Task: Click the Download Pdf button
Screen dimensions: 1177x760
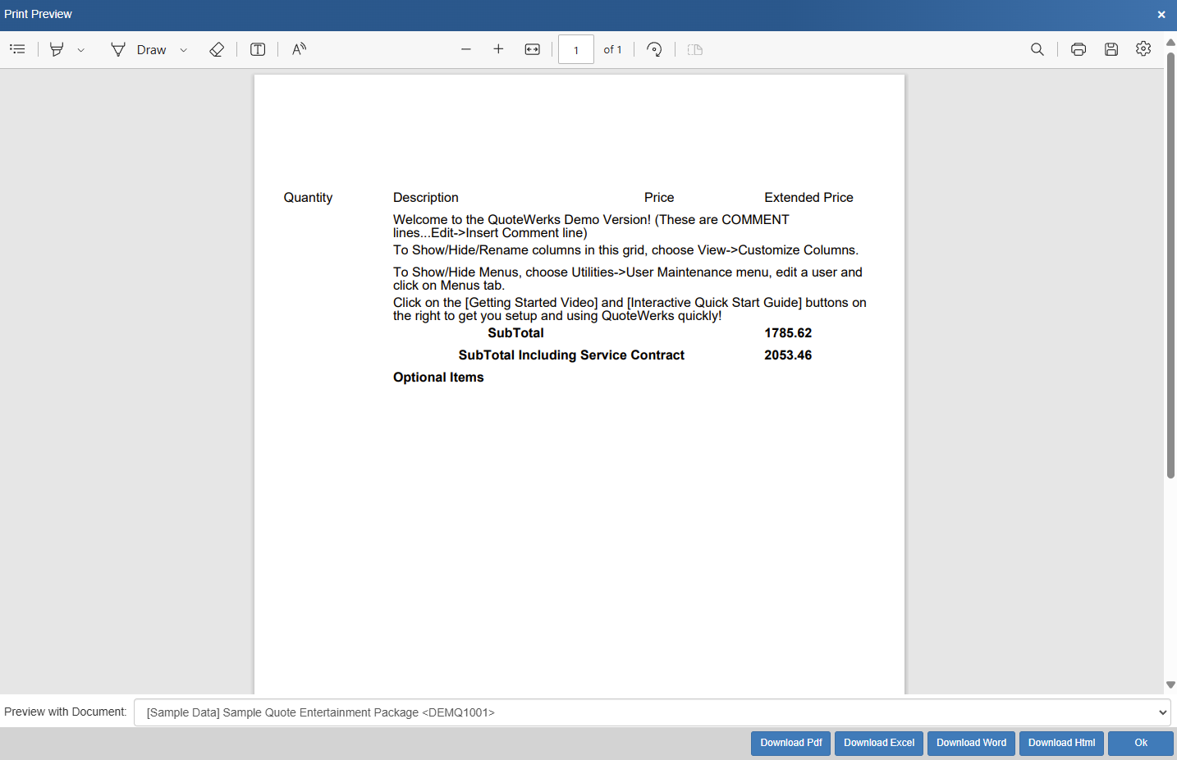Action: (790, 743)
